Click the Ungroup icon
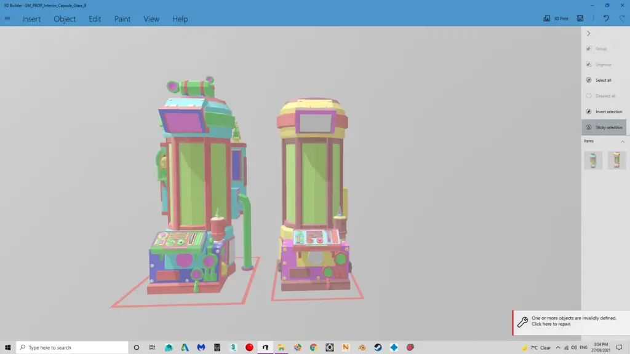 click(x=589, y=64)
